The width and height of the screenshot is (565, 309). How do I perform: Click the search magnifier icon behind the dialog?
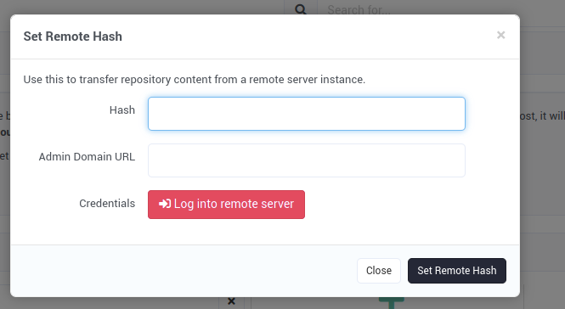click(301, 9)
